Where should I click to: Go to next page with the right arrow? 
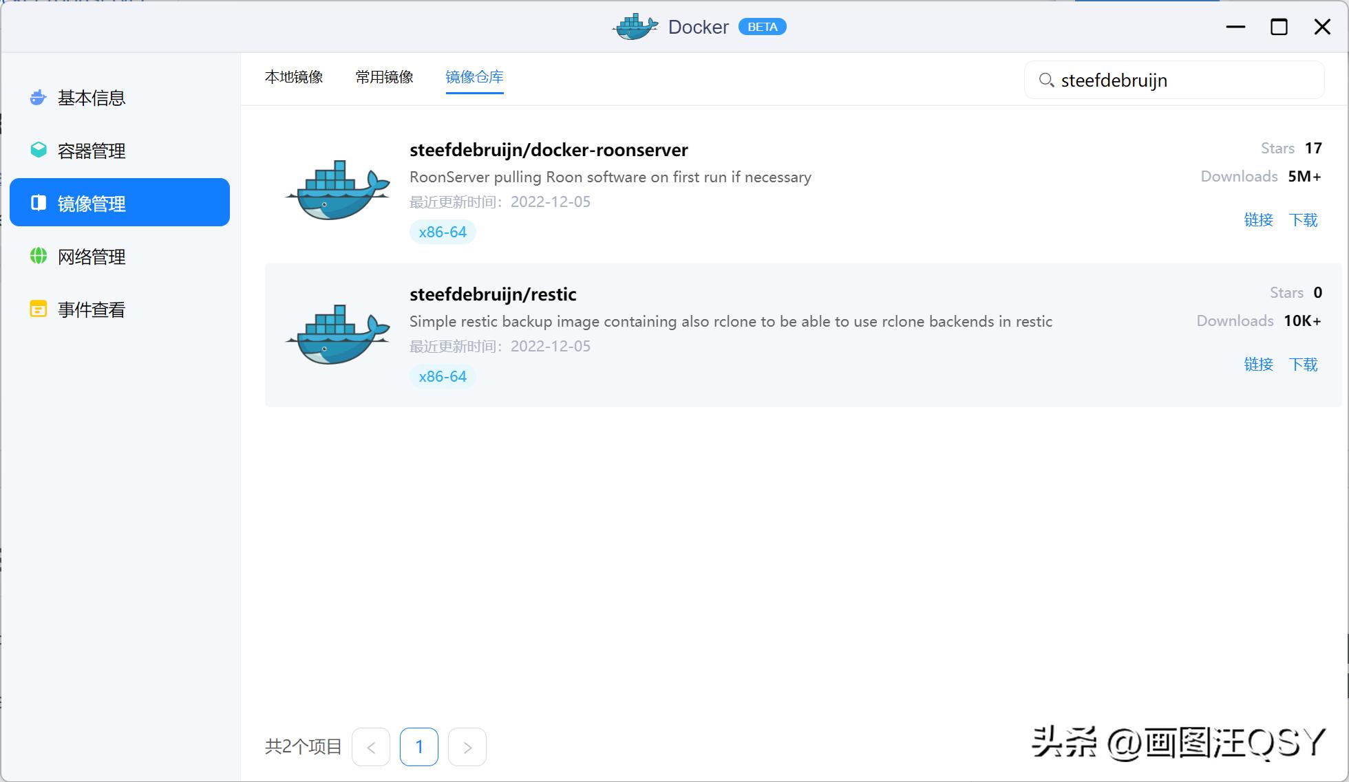[x=467, y=746]
